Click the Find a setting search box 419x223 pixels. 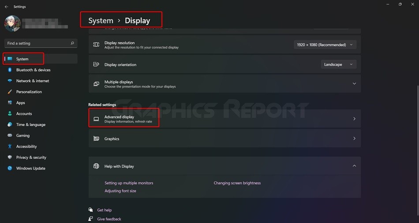pyautogui.click(x=41, y=43)
